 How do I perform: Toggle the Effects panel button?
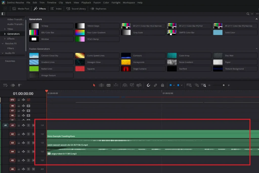(40, 9)
